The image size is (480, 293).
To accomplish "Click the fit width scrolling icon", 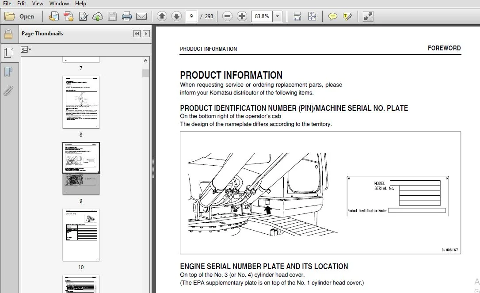I will click(x=297, y=16).
